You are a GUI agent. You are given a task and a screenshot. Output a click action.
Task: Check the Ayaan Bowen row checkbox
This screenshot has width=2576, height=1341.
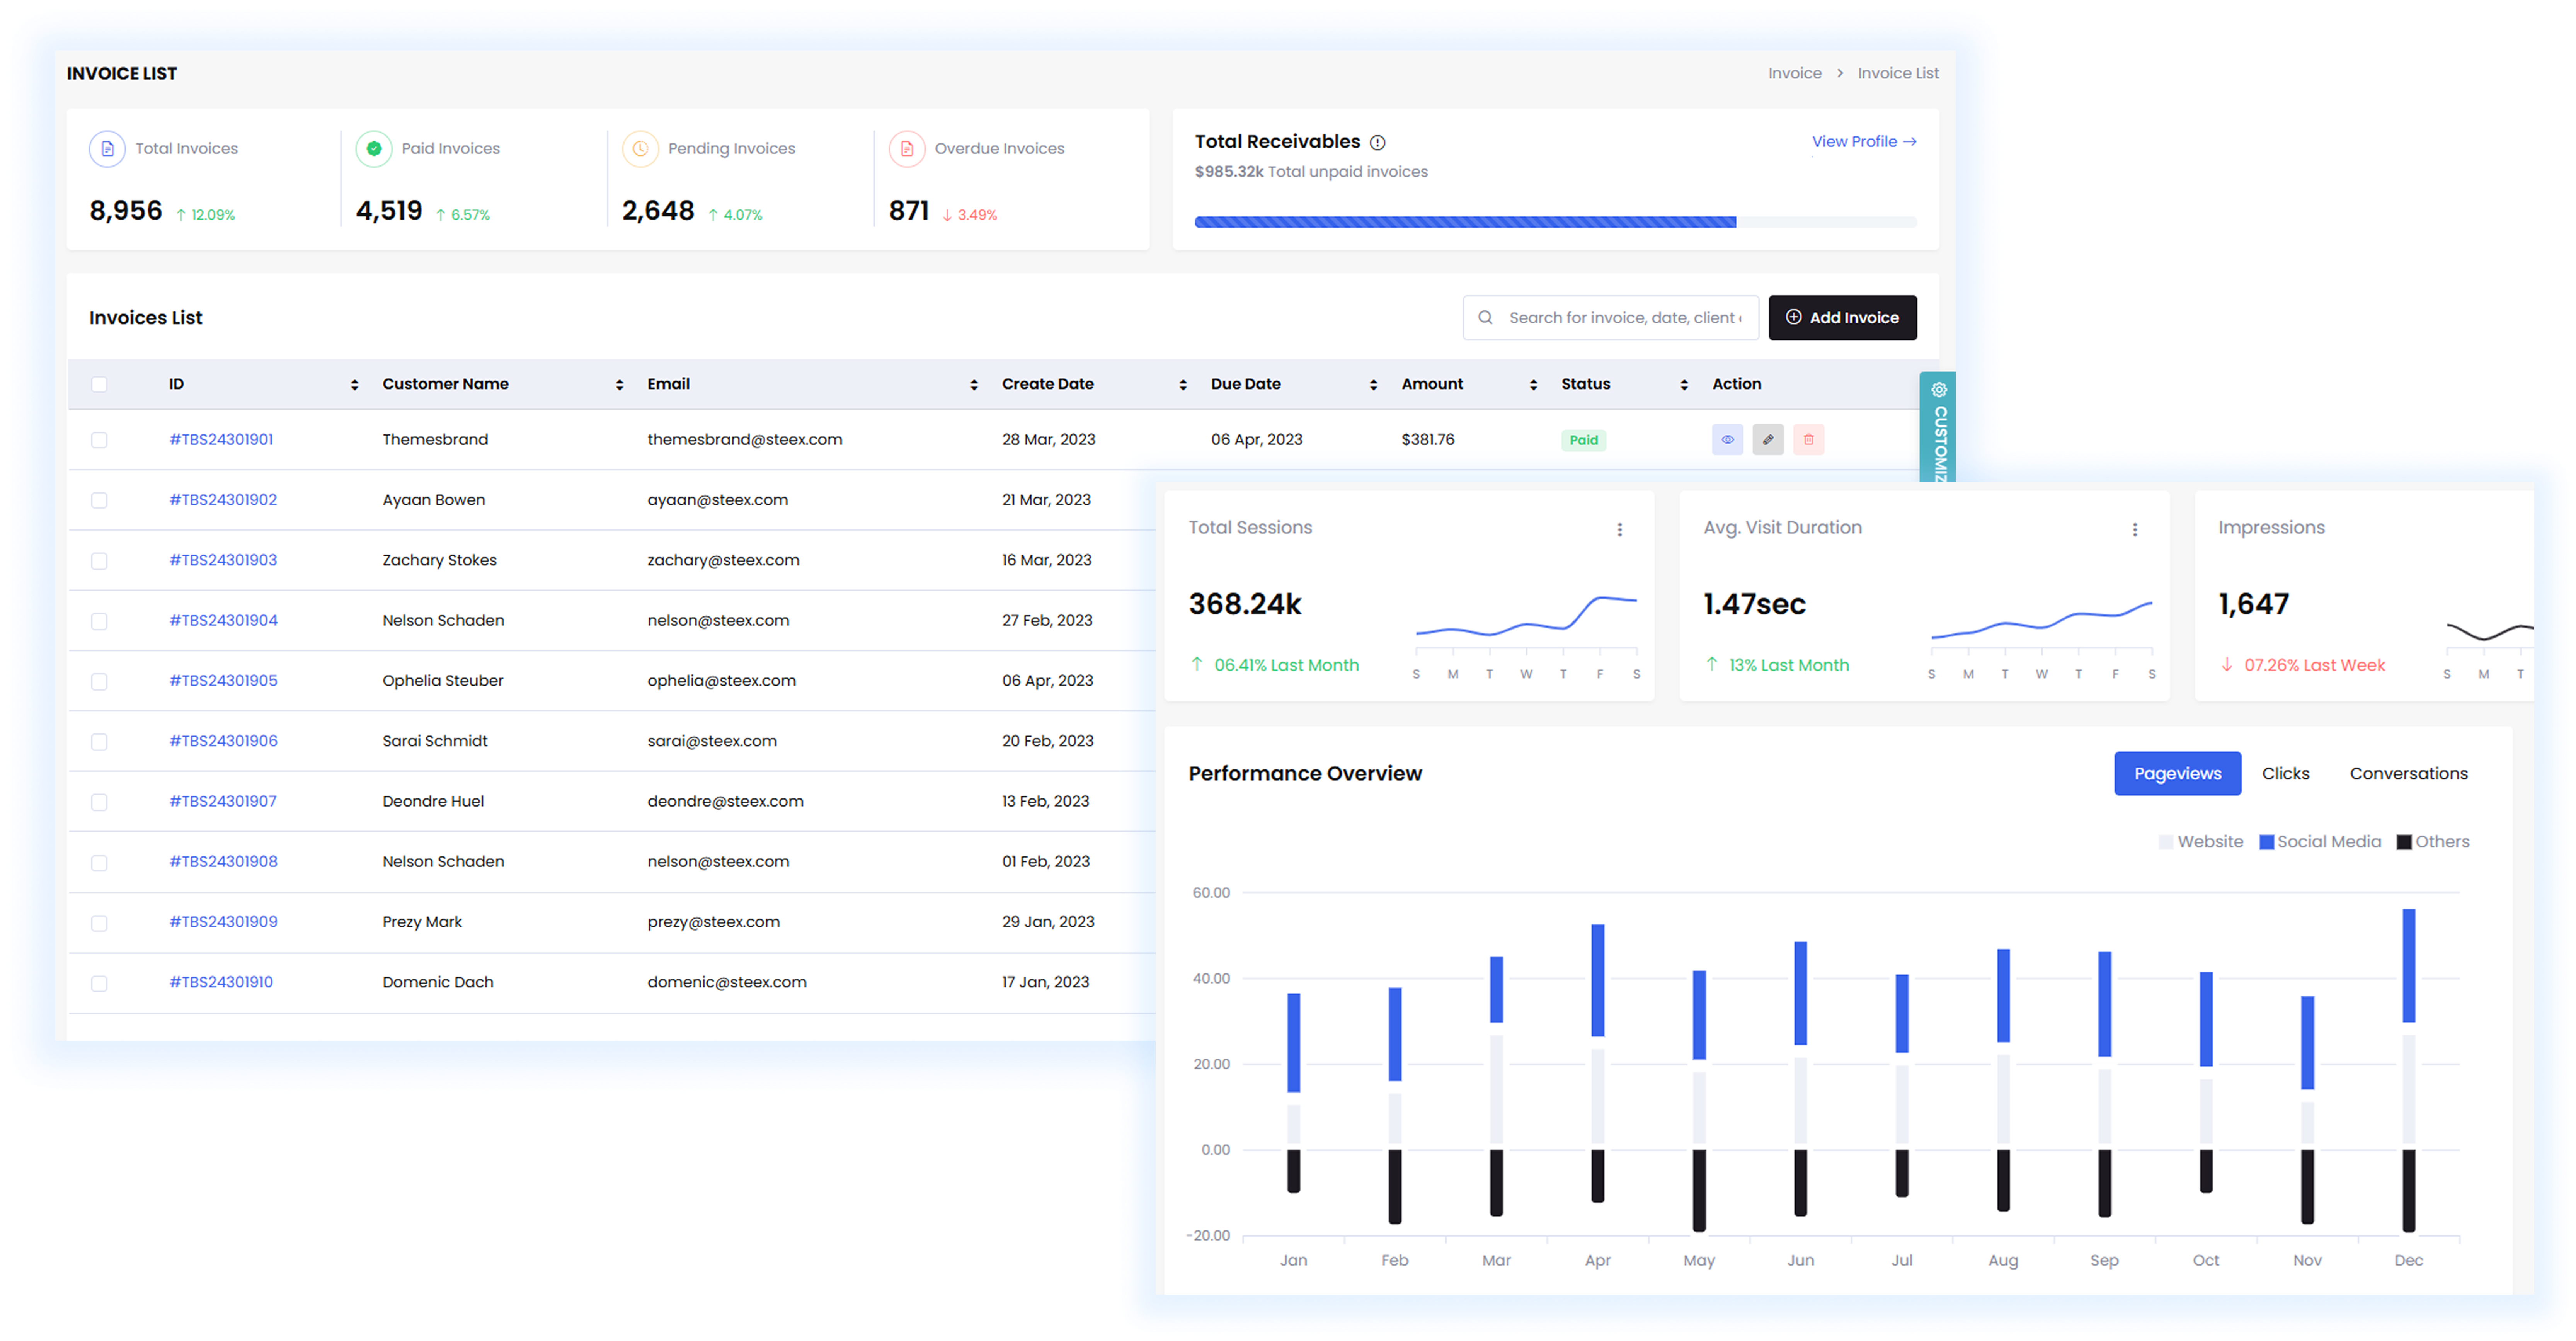pyautogui.click(x=99, y=501)
